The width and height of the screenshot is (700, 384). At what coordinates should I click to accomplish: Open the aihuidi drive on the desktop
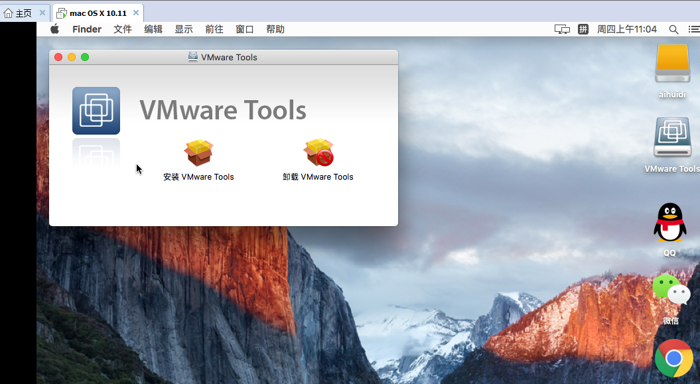coord(672,65)
